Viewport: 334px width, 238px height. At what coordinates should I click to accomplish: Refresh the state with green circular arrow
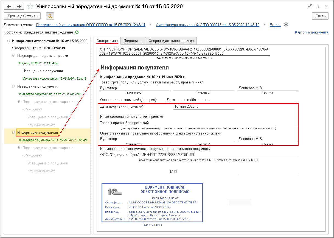[77, 32]
